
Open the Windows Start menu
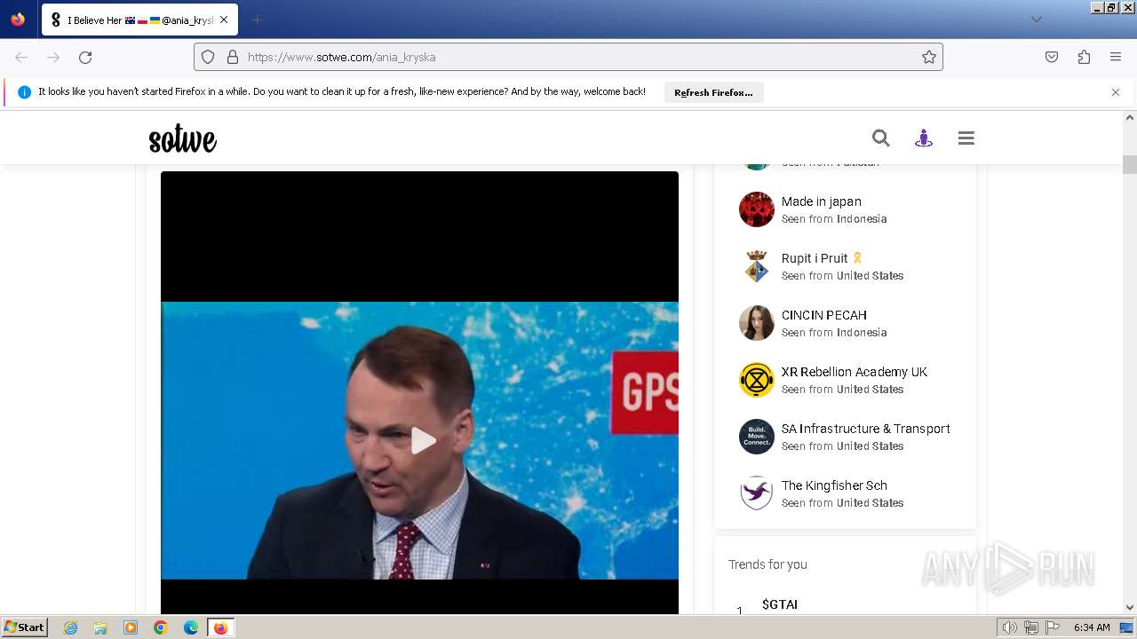pos(24,627)
